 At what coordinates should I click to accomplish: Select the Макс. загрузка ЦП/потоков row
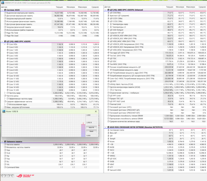coord(50,107)
